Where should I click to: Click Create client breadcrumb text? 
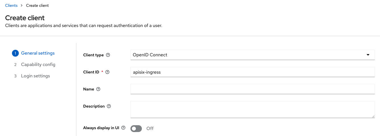tap(37, 5)
